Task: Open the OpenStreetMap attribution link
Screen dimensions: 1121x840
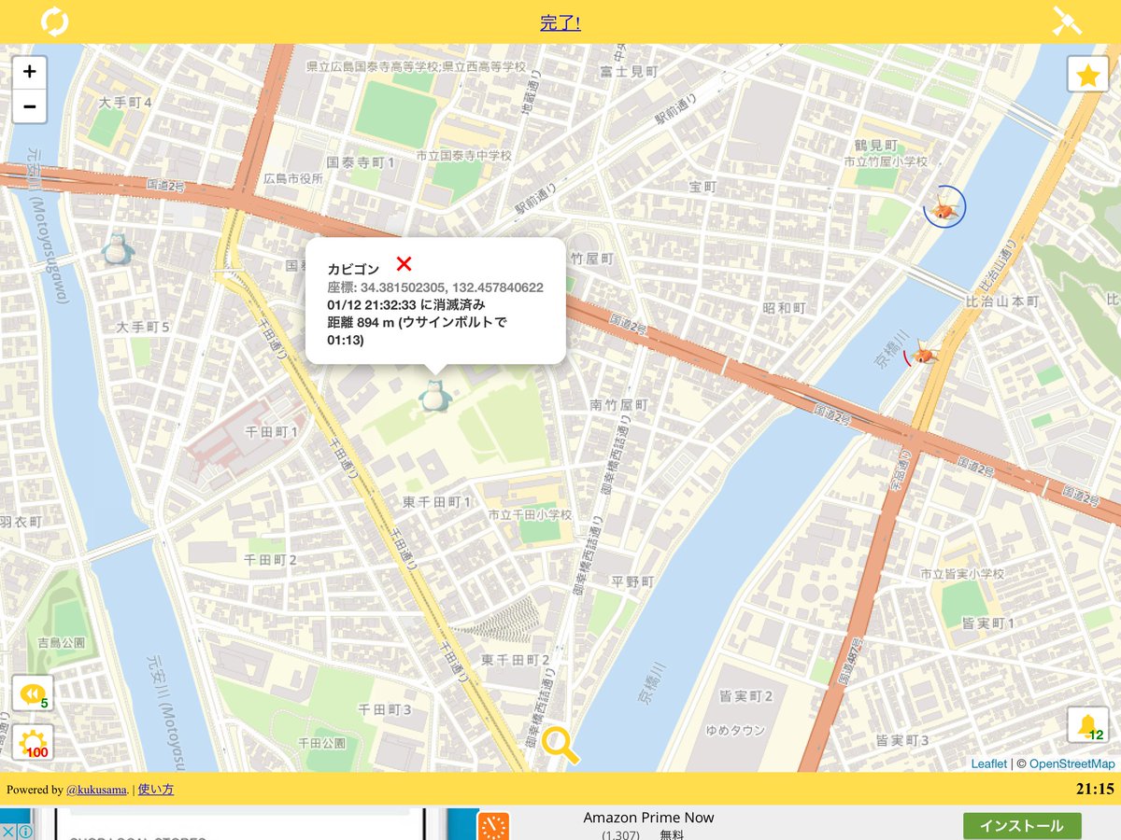Action: click(x=1071, y=763)
